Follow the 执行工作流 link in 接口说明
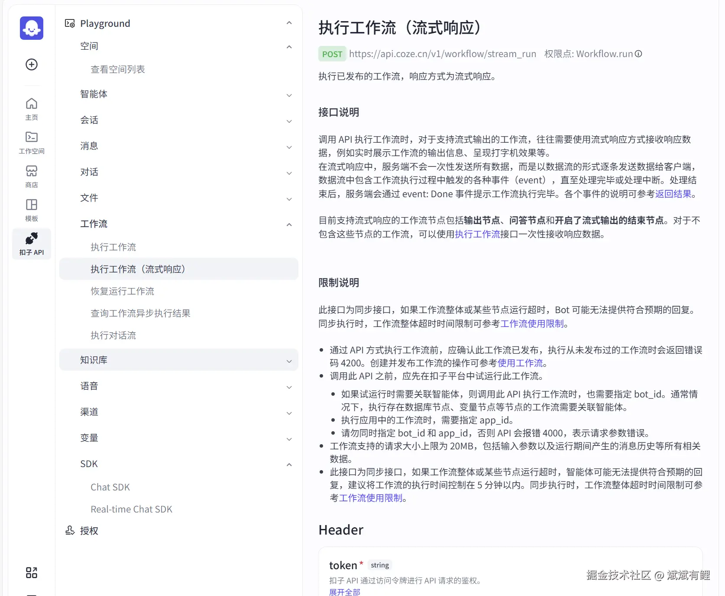The image size is (725, 596). [x=477, y=234]
